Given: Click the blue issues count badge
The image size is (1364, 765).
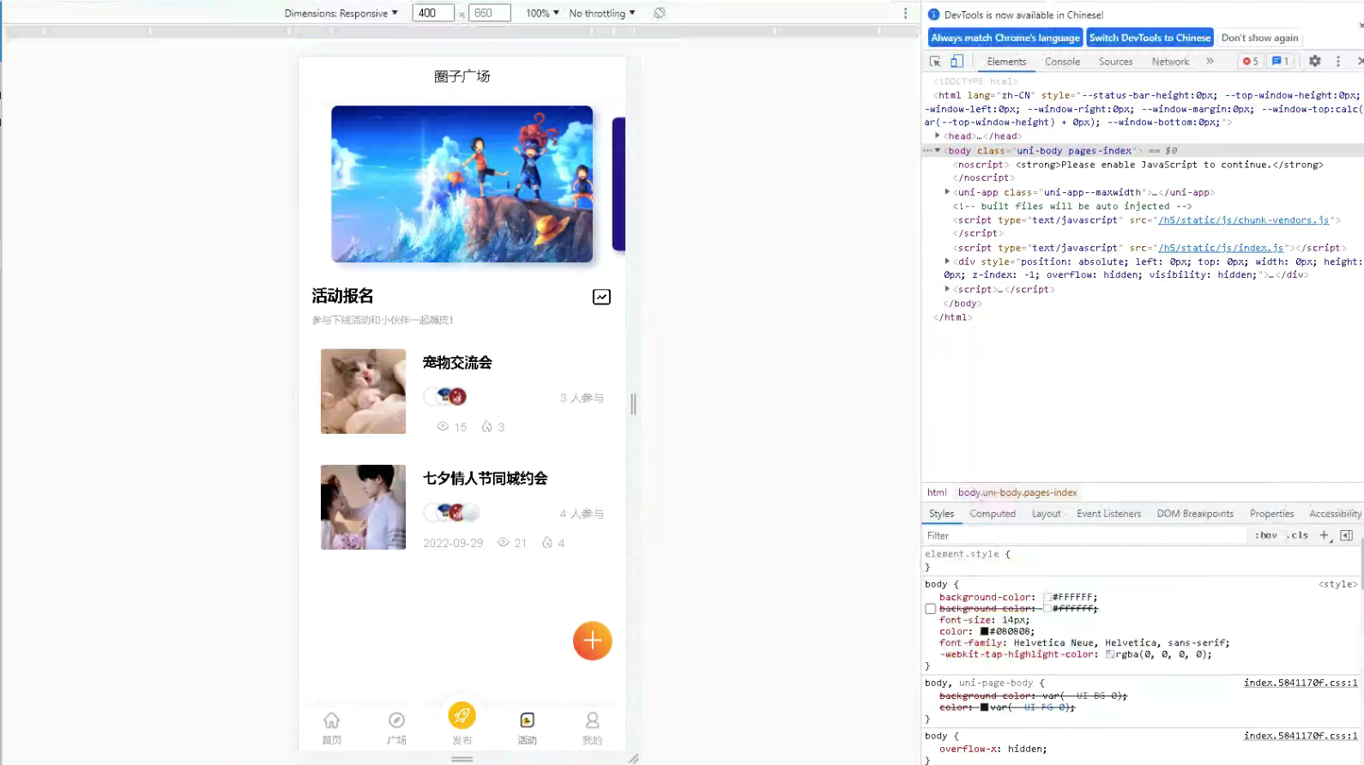Looking at the screenshot, I should click(1280, 62).
